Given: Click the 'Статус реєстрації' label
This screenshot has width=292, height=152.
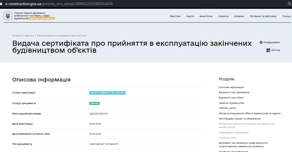Looking at the screenshot, I should pos(24,93).
